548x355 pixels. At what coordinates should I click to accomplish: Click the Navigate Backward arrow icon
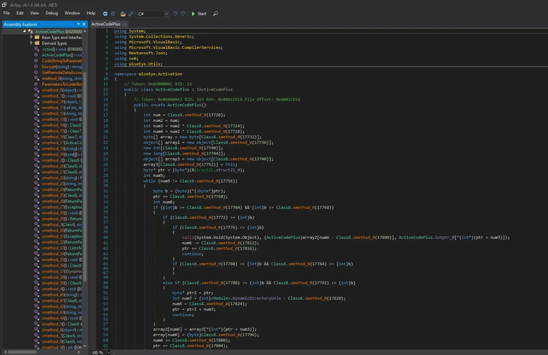pos(105,14)
